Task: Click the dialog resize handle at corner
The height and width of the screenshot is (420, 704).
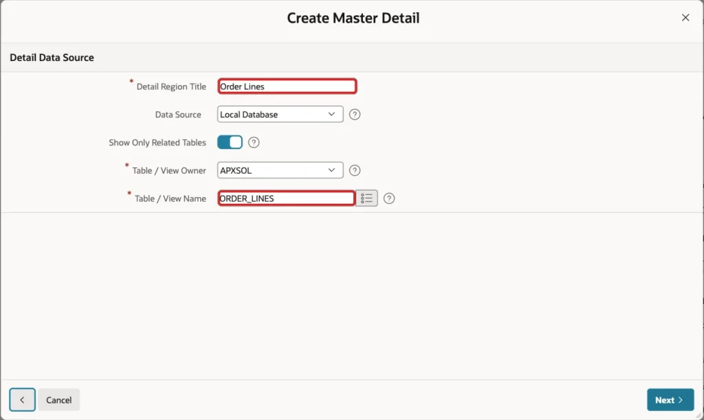Action: [x=698, y=415]
